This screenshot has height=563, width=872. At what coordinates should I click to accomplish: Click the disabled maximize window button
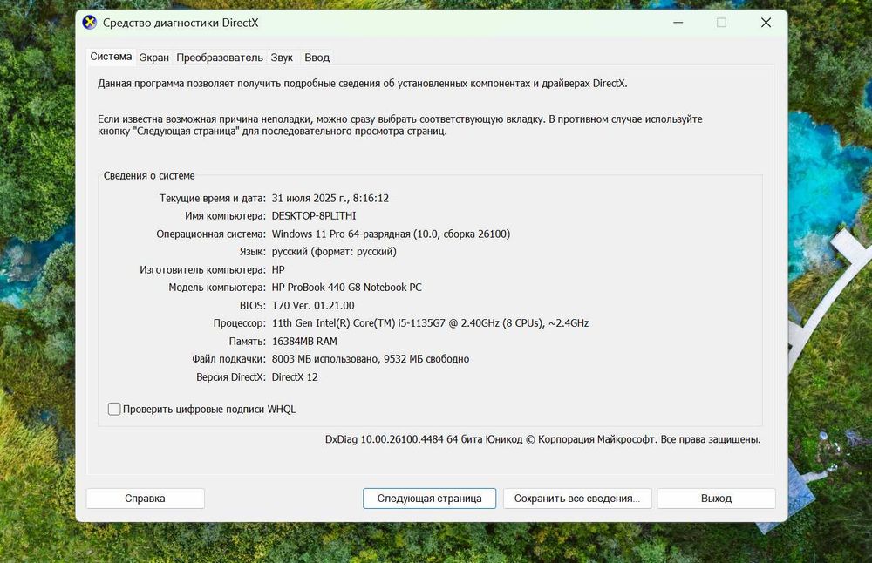721,23
